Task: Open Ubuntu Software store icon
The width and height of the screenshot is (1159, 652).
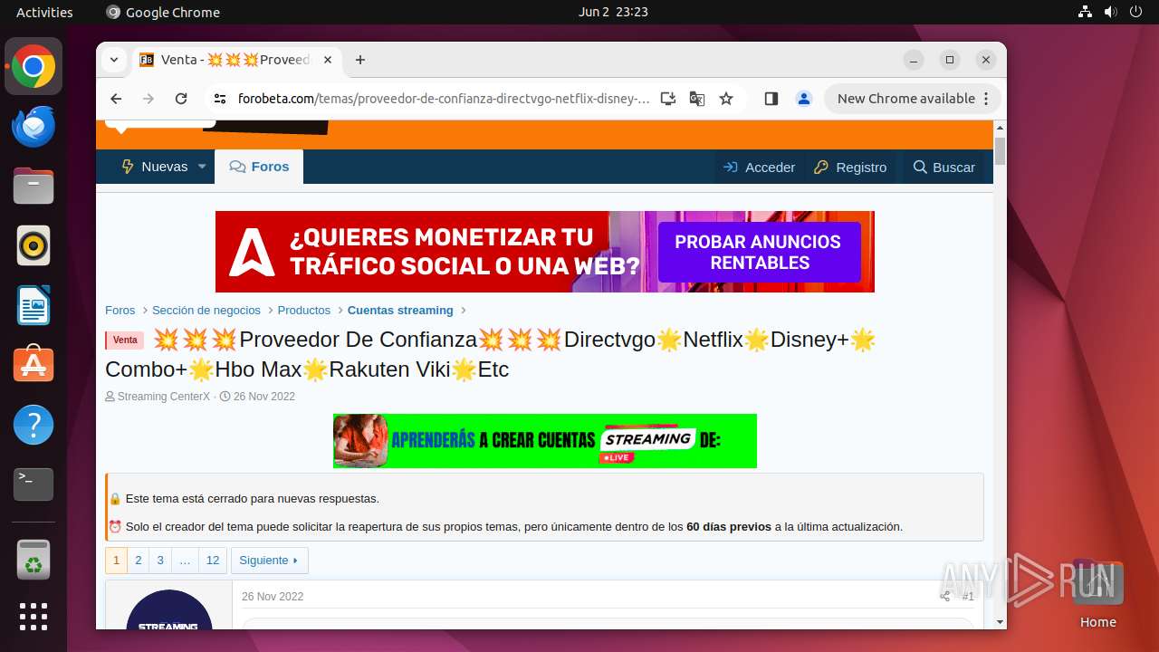Action: pos(34,364)
